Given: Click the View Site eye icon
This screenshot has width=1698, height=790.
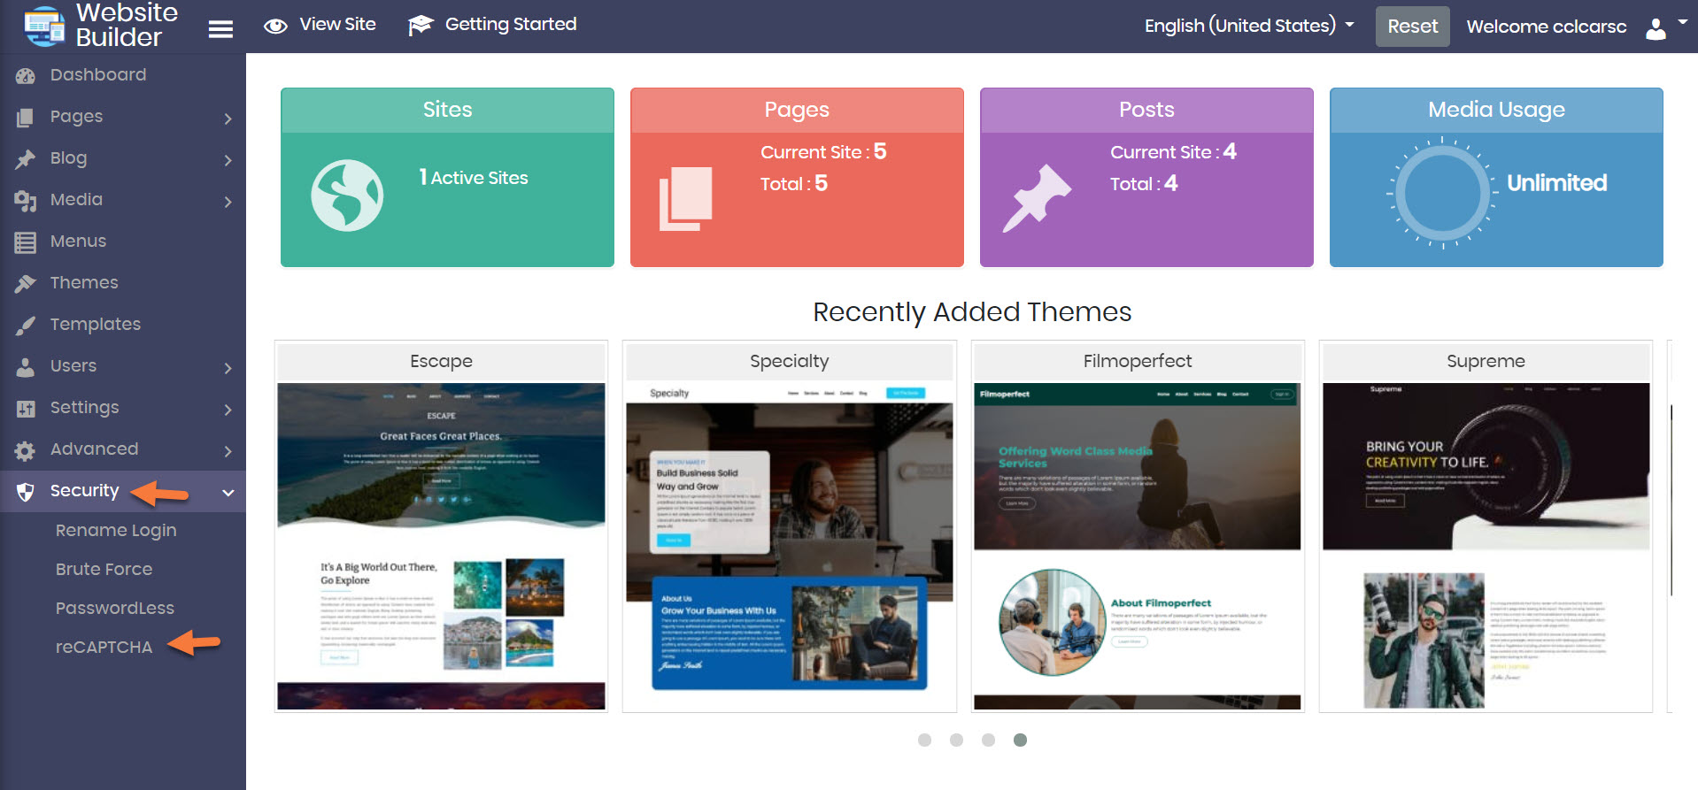Looking at the screenshot, I should click(x=275, y=26).
